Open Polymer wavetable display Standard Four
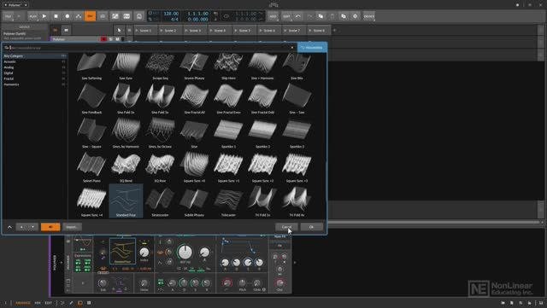This screenshot has width=547, height=308. 122,251
